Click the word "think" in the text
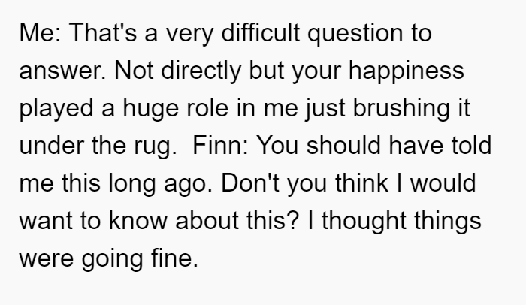The image size is (526, 305). coord(361,183)
